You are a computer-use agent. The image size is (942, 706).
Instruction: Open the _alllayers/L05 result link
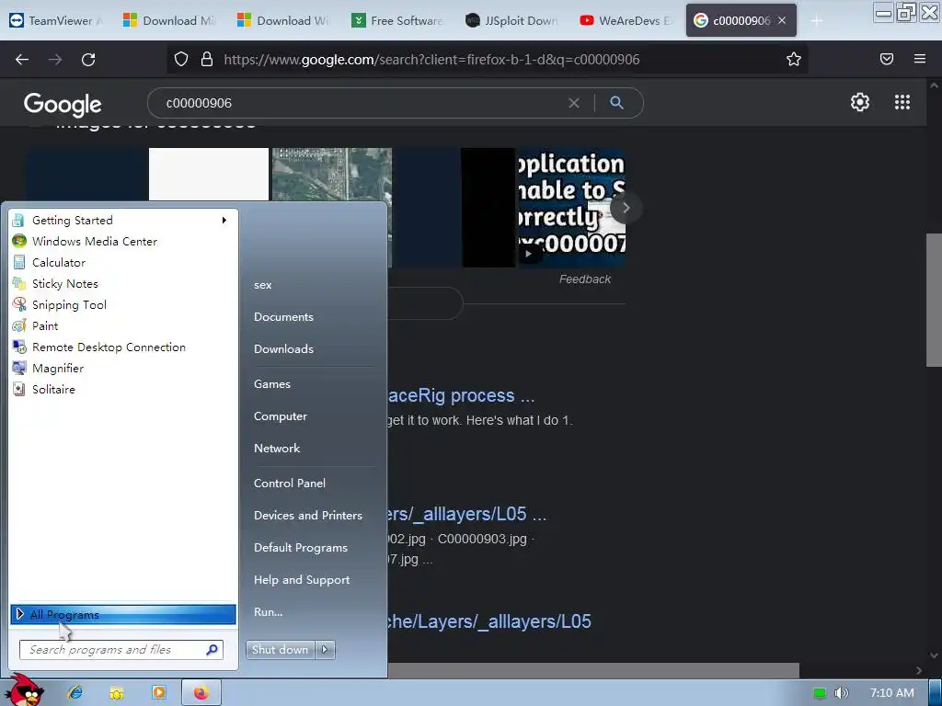[467, 515]
